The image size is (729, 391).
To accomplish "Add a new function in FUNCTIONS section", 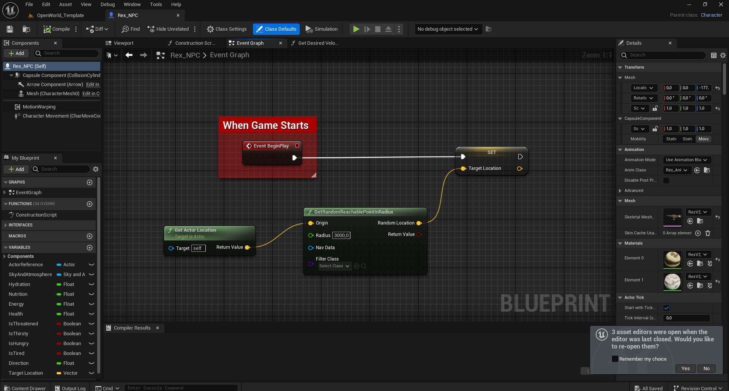I will [90, 204].
